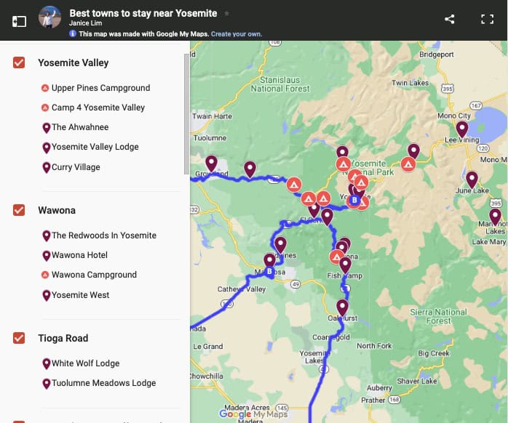Select Camp 4 Yosemite Valley entry

coord(93,108)
